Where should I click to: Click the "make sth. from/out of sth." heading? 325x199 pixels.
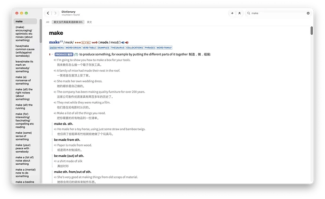click(x=73, y=172)
